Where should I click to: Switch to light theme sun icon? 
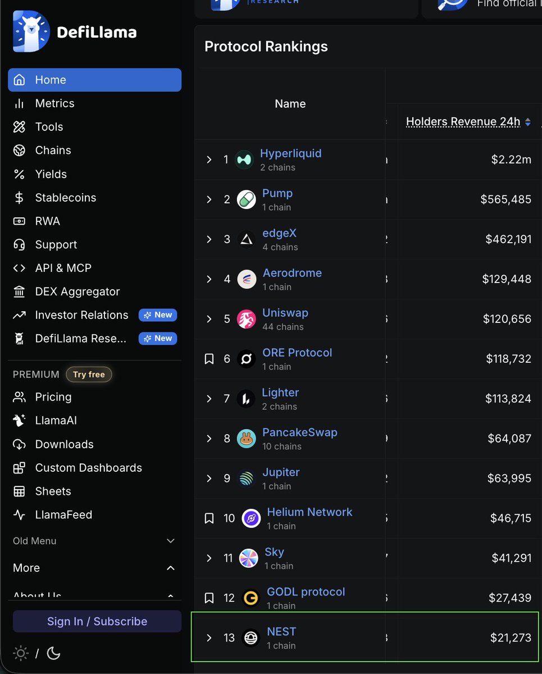[21, 653]
